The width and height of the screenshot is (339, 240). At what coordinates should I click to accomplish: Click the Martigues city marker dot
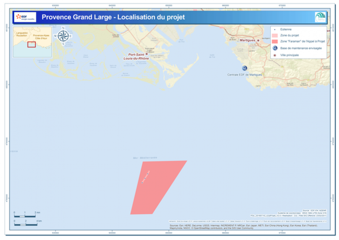[x=258, y=40]
